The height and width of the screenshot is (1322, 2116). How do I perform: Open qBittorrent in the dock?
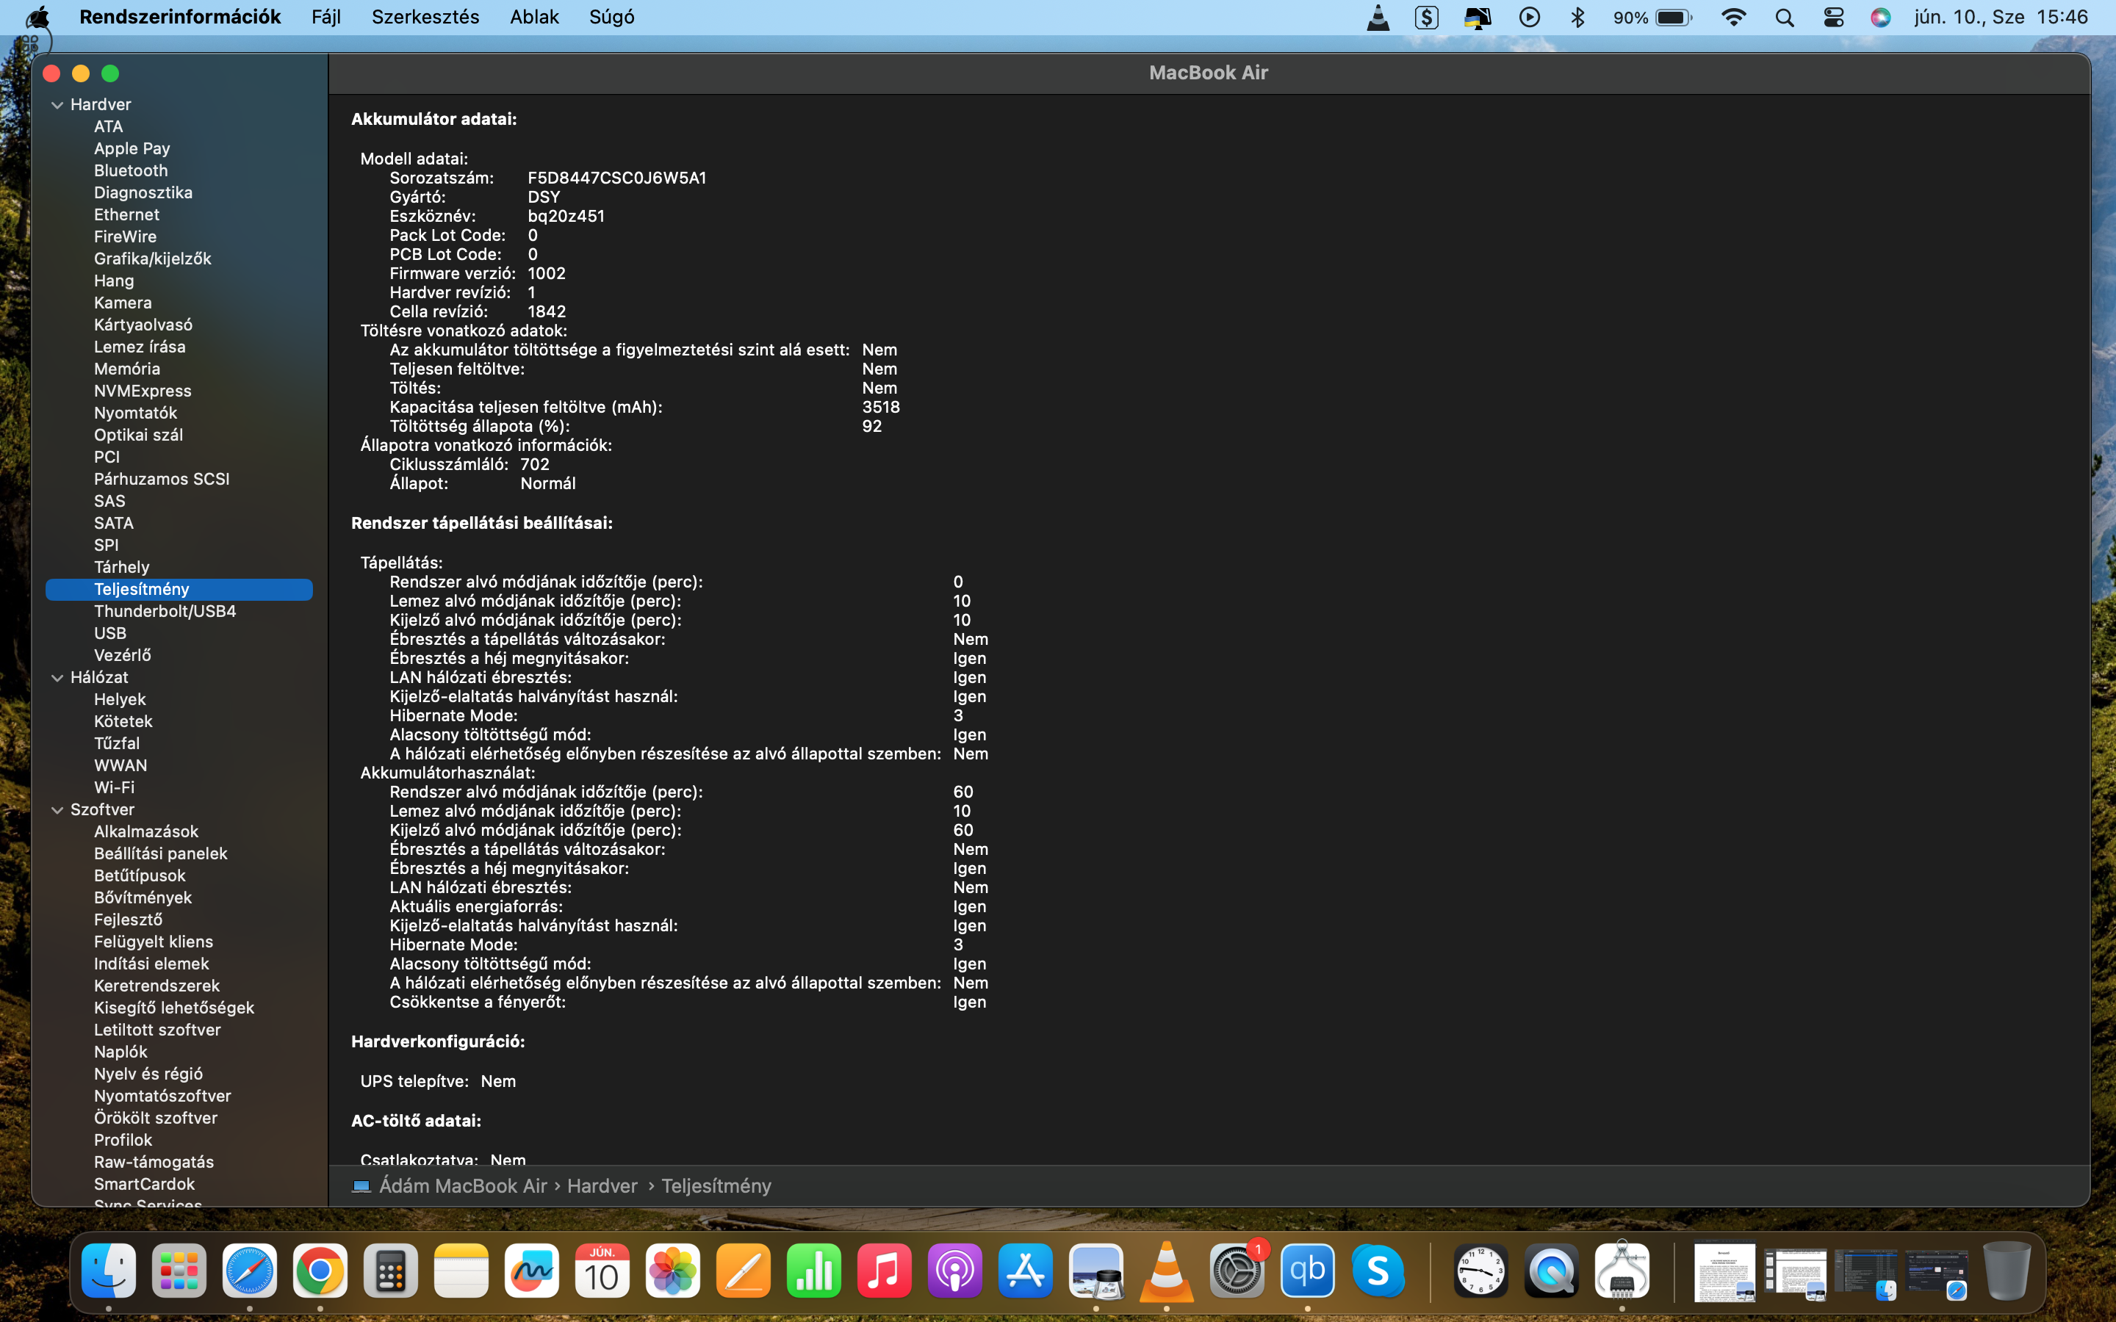1307,1271
